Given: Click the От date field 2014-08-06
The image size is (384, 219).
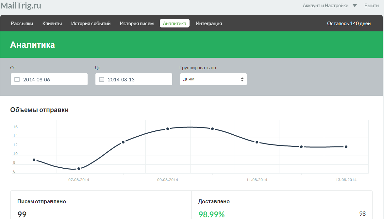Looking at the screenshot, I should 49,79.
